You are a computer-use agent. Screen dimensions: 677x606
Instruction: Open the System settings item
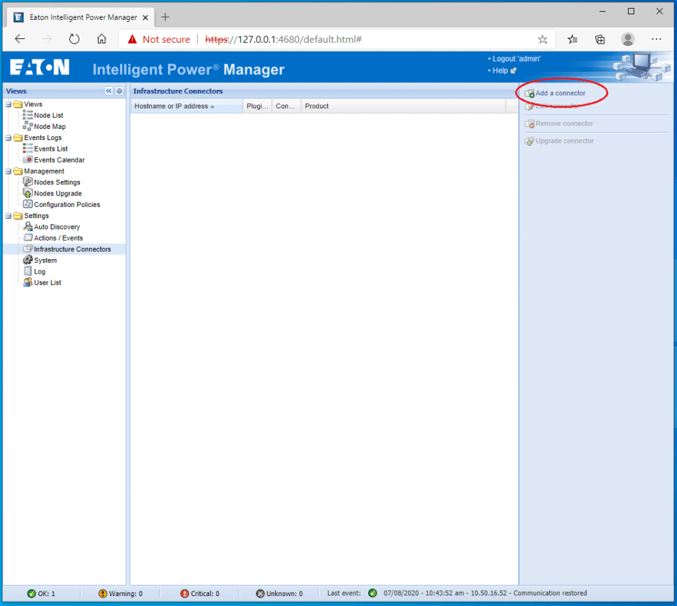pos(46,260)
